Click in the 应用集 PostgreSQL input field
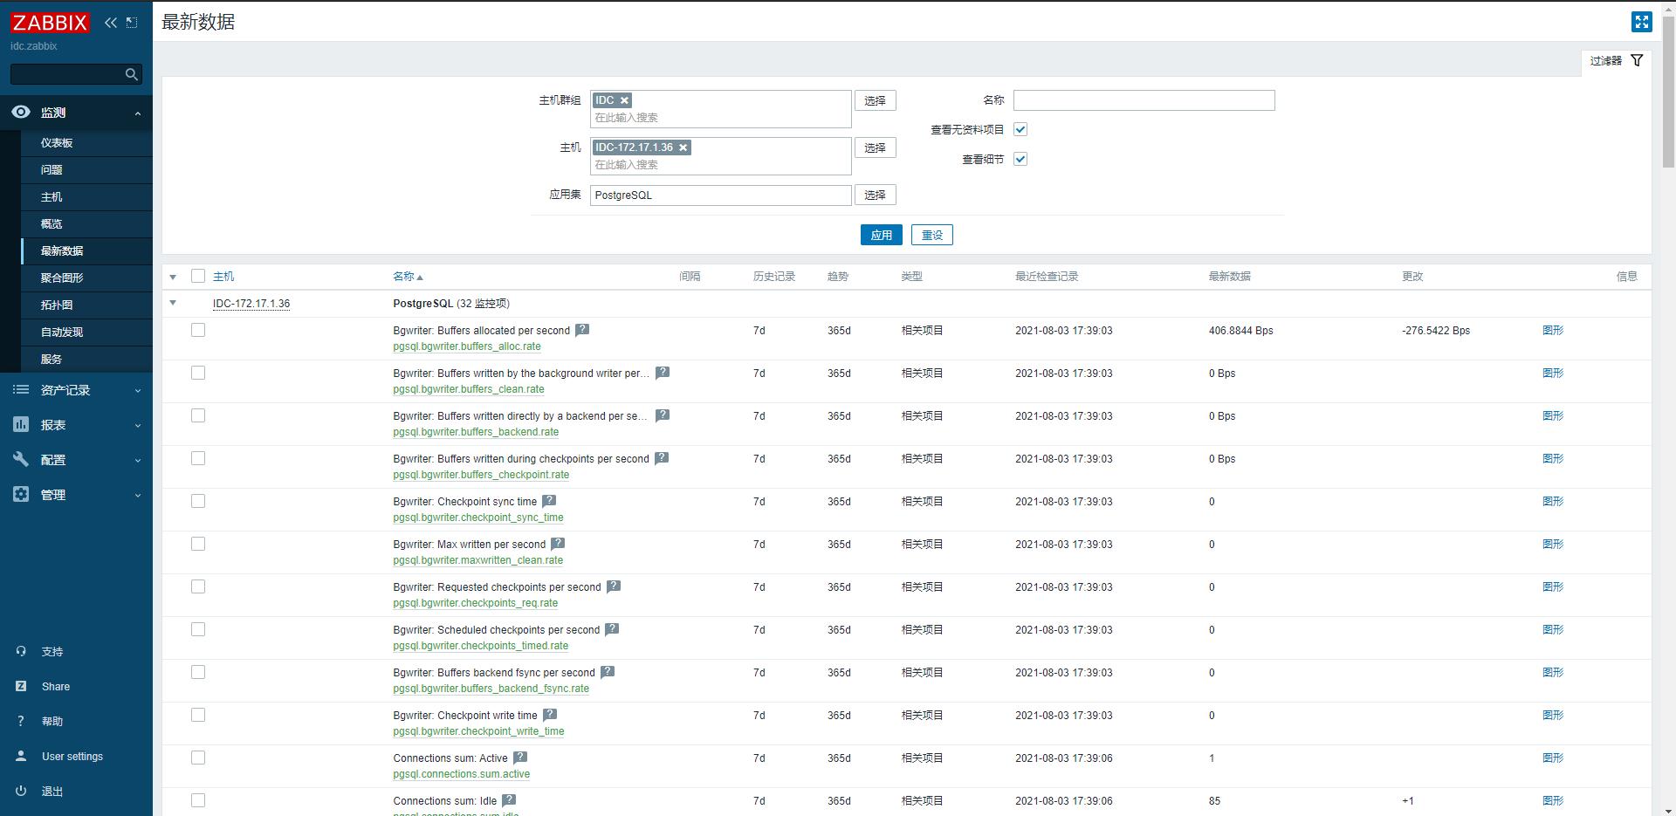Viewport: 1676px width, 816px height. pos(721,195)
